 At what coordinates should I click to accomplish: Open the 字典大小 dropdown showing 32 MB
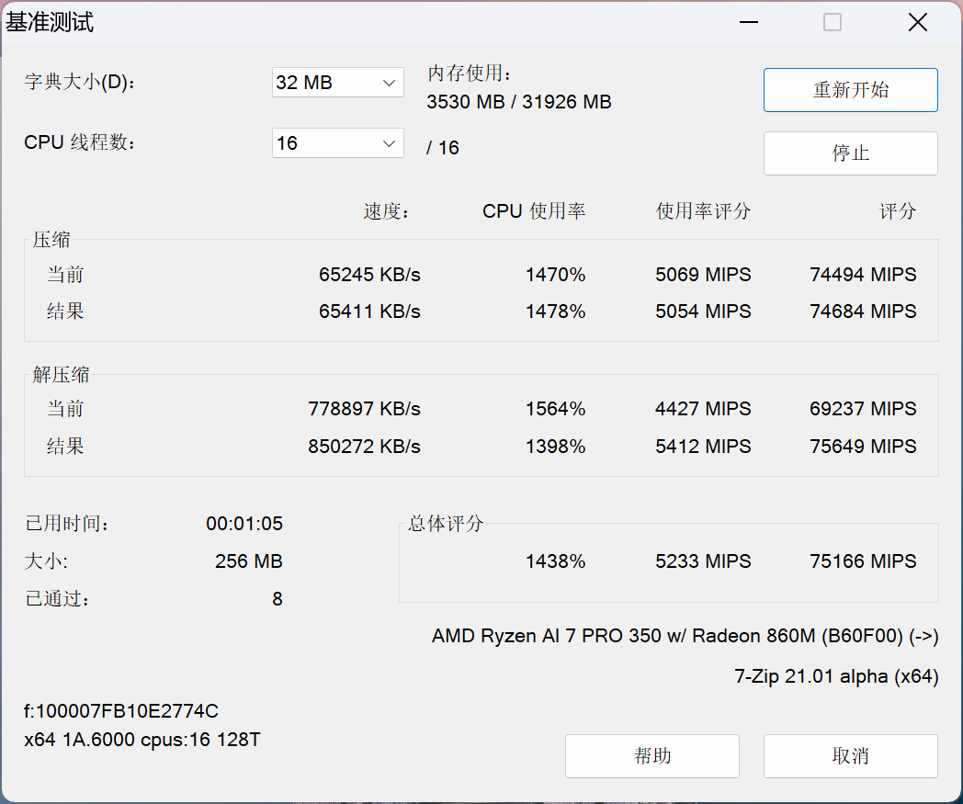[337, 83]
